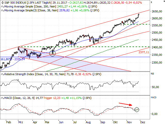Click the Sep label on the time axis
The height and width of the screenshot is (124, 165).
(x=103, y=122)
